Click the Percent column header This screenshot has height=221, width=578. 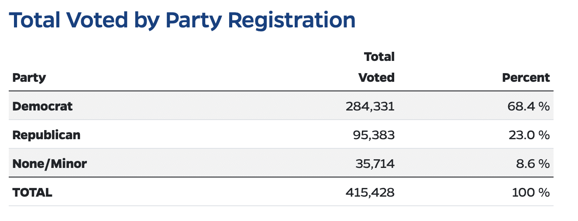[526, 78]
